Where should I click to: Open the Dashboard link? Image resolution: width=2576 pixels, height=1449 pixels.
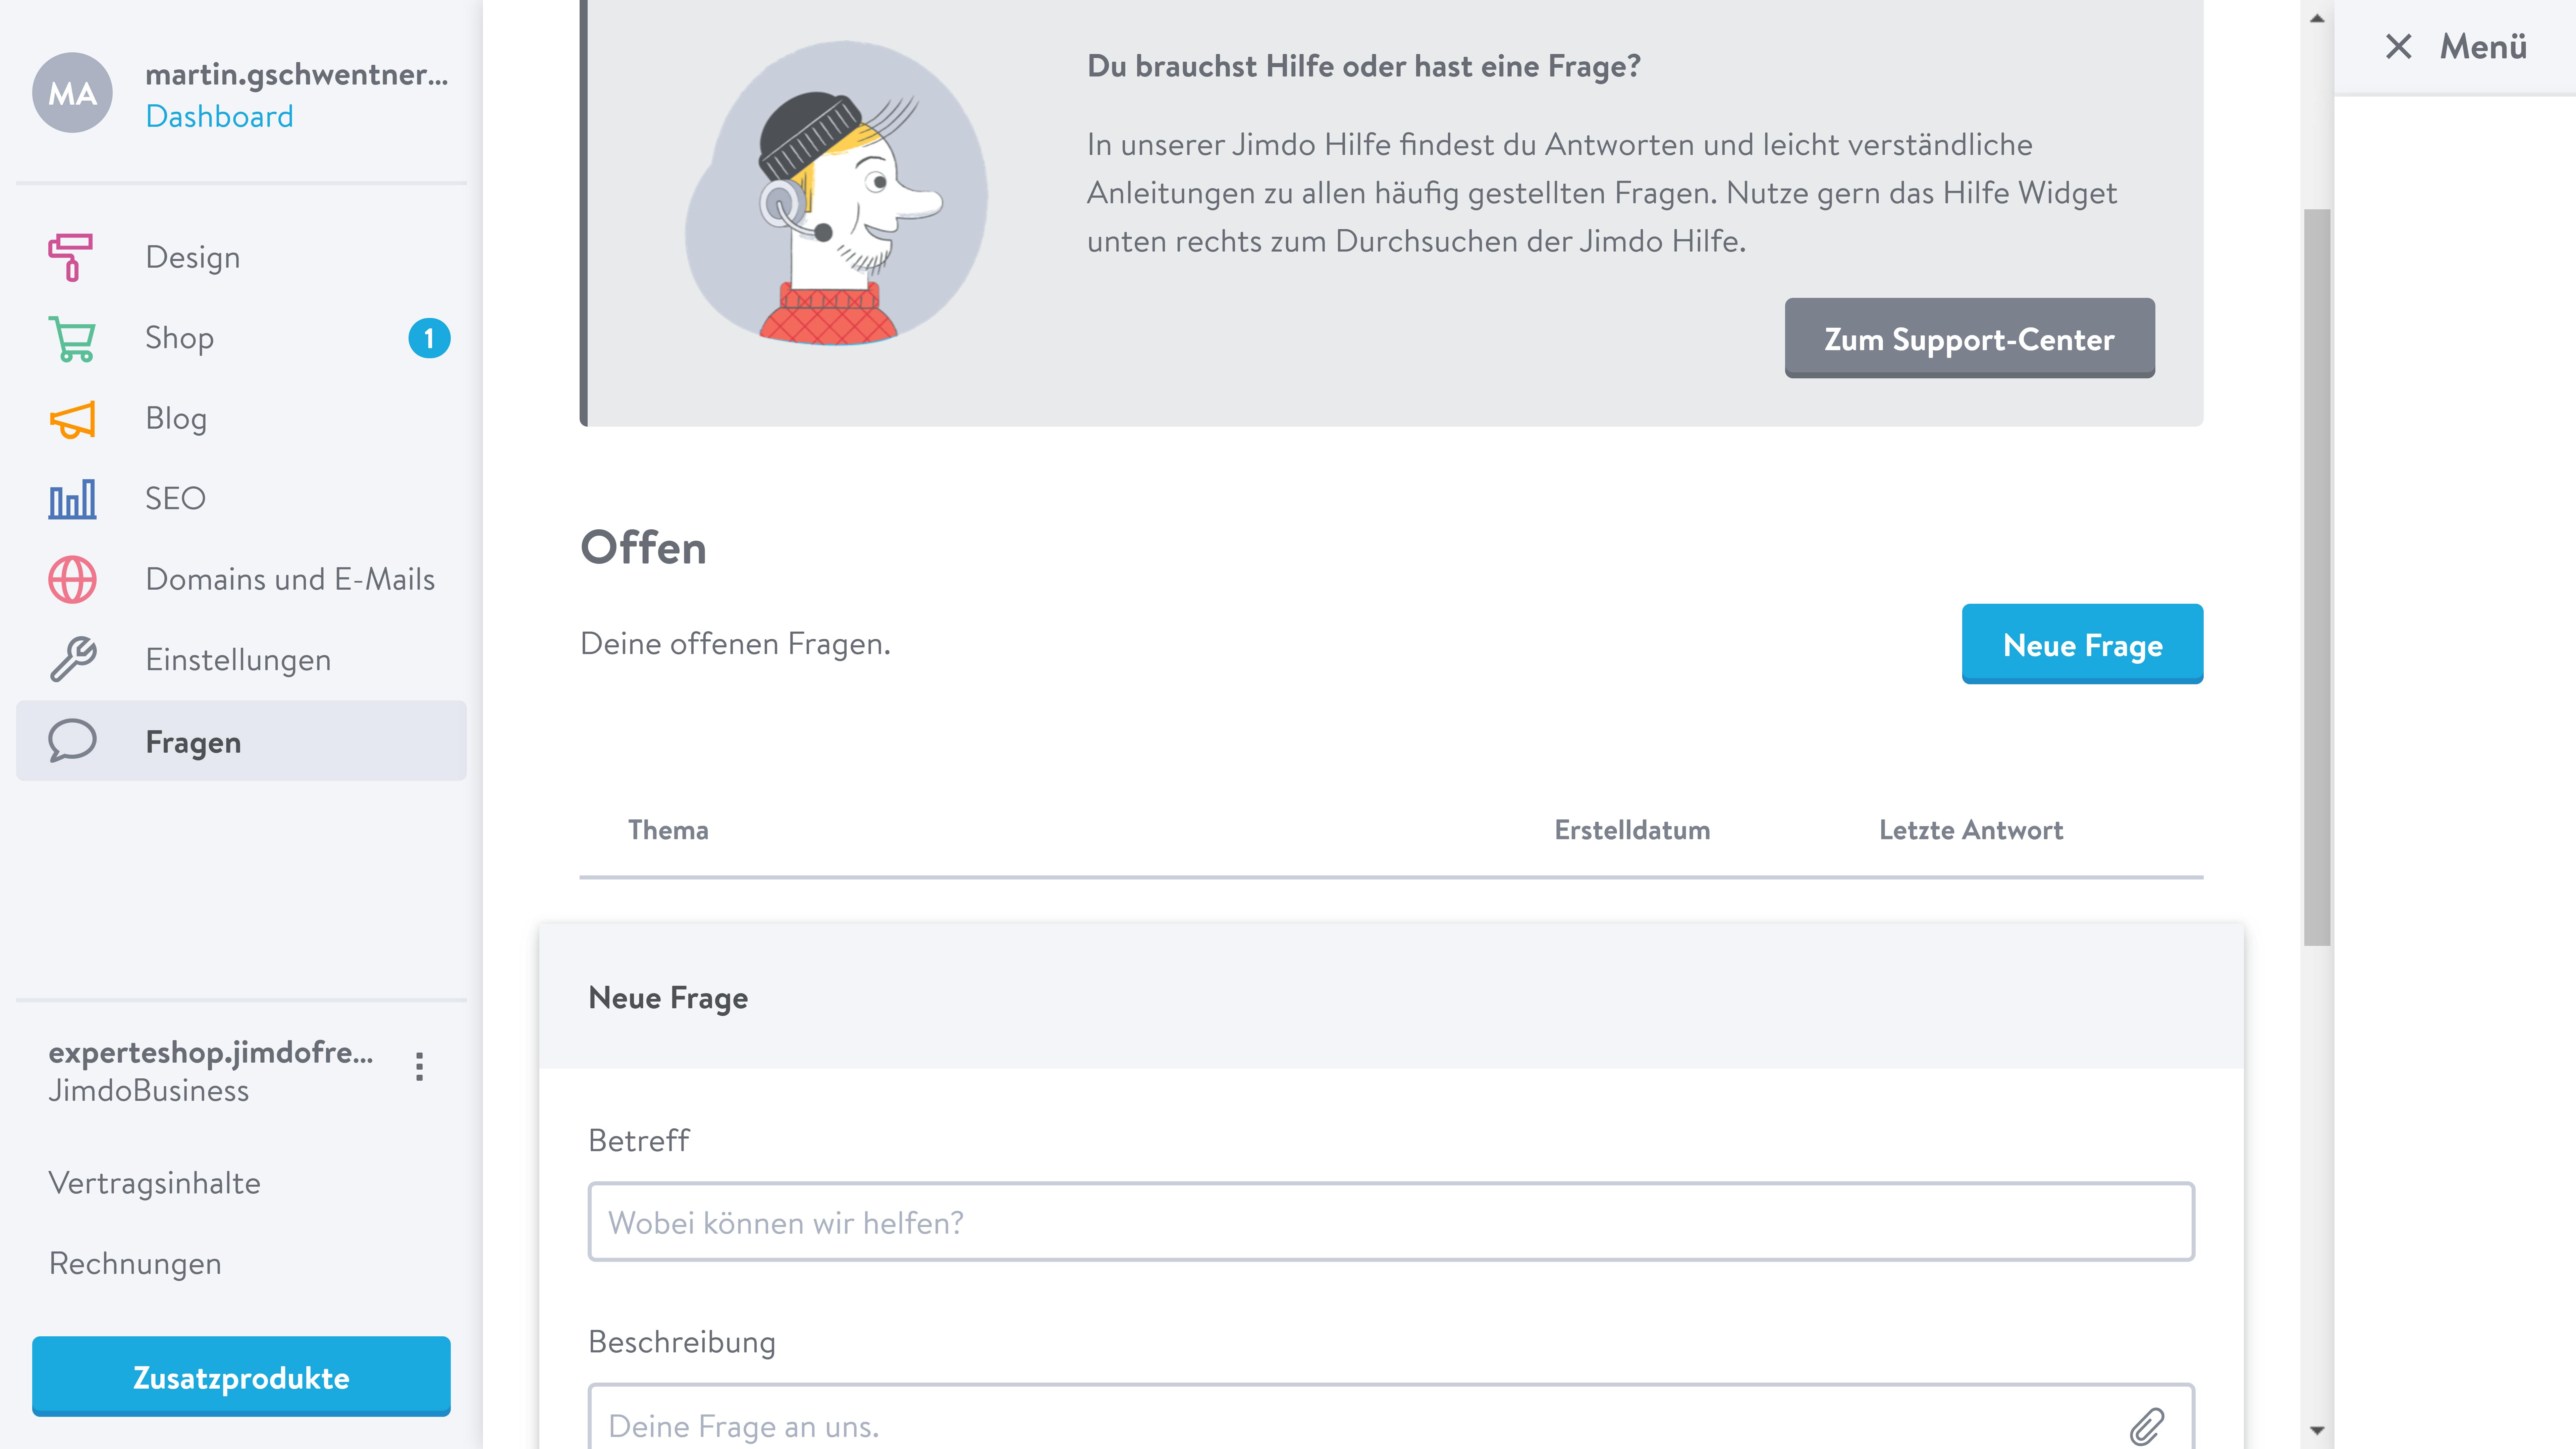pyautogui.click(x=219, y=116)
